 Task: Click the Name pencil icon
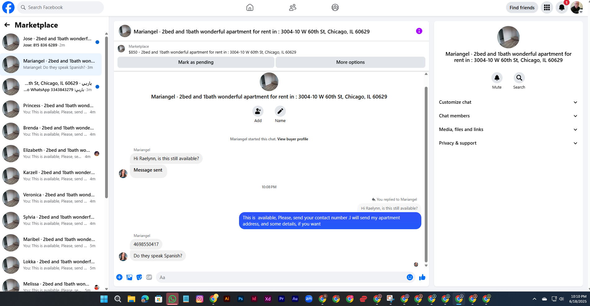click(280, 111)
